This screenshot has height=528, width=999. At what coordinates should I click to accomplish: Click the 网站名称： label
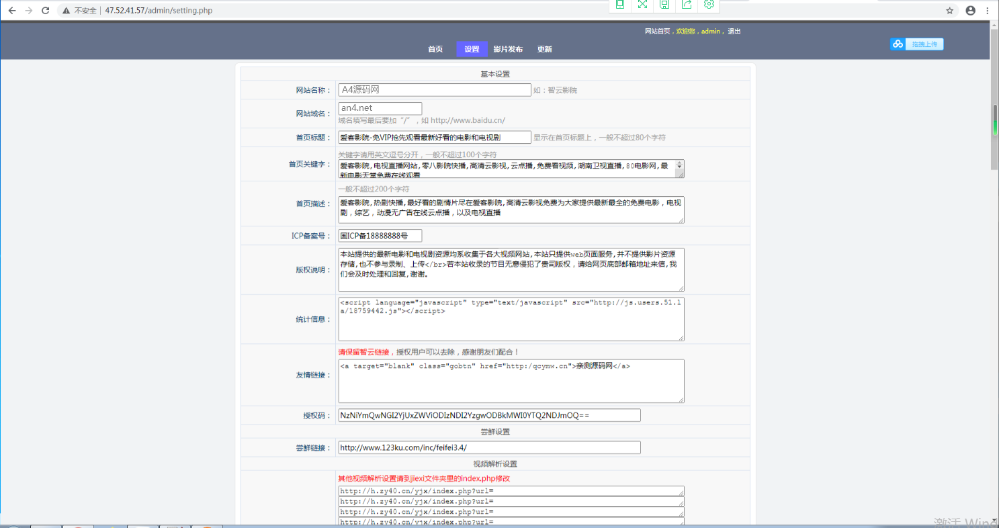[313, 90]
